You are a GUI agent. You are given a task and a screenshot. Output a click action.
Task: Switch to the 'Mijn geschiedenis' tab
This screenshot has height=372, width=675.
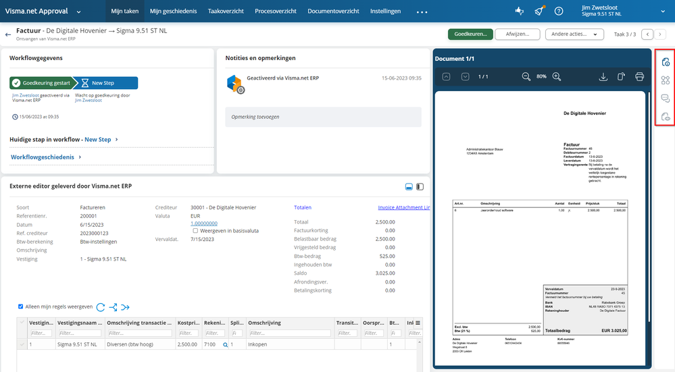[x=172, y=11]
